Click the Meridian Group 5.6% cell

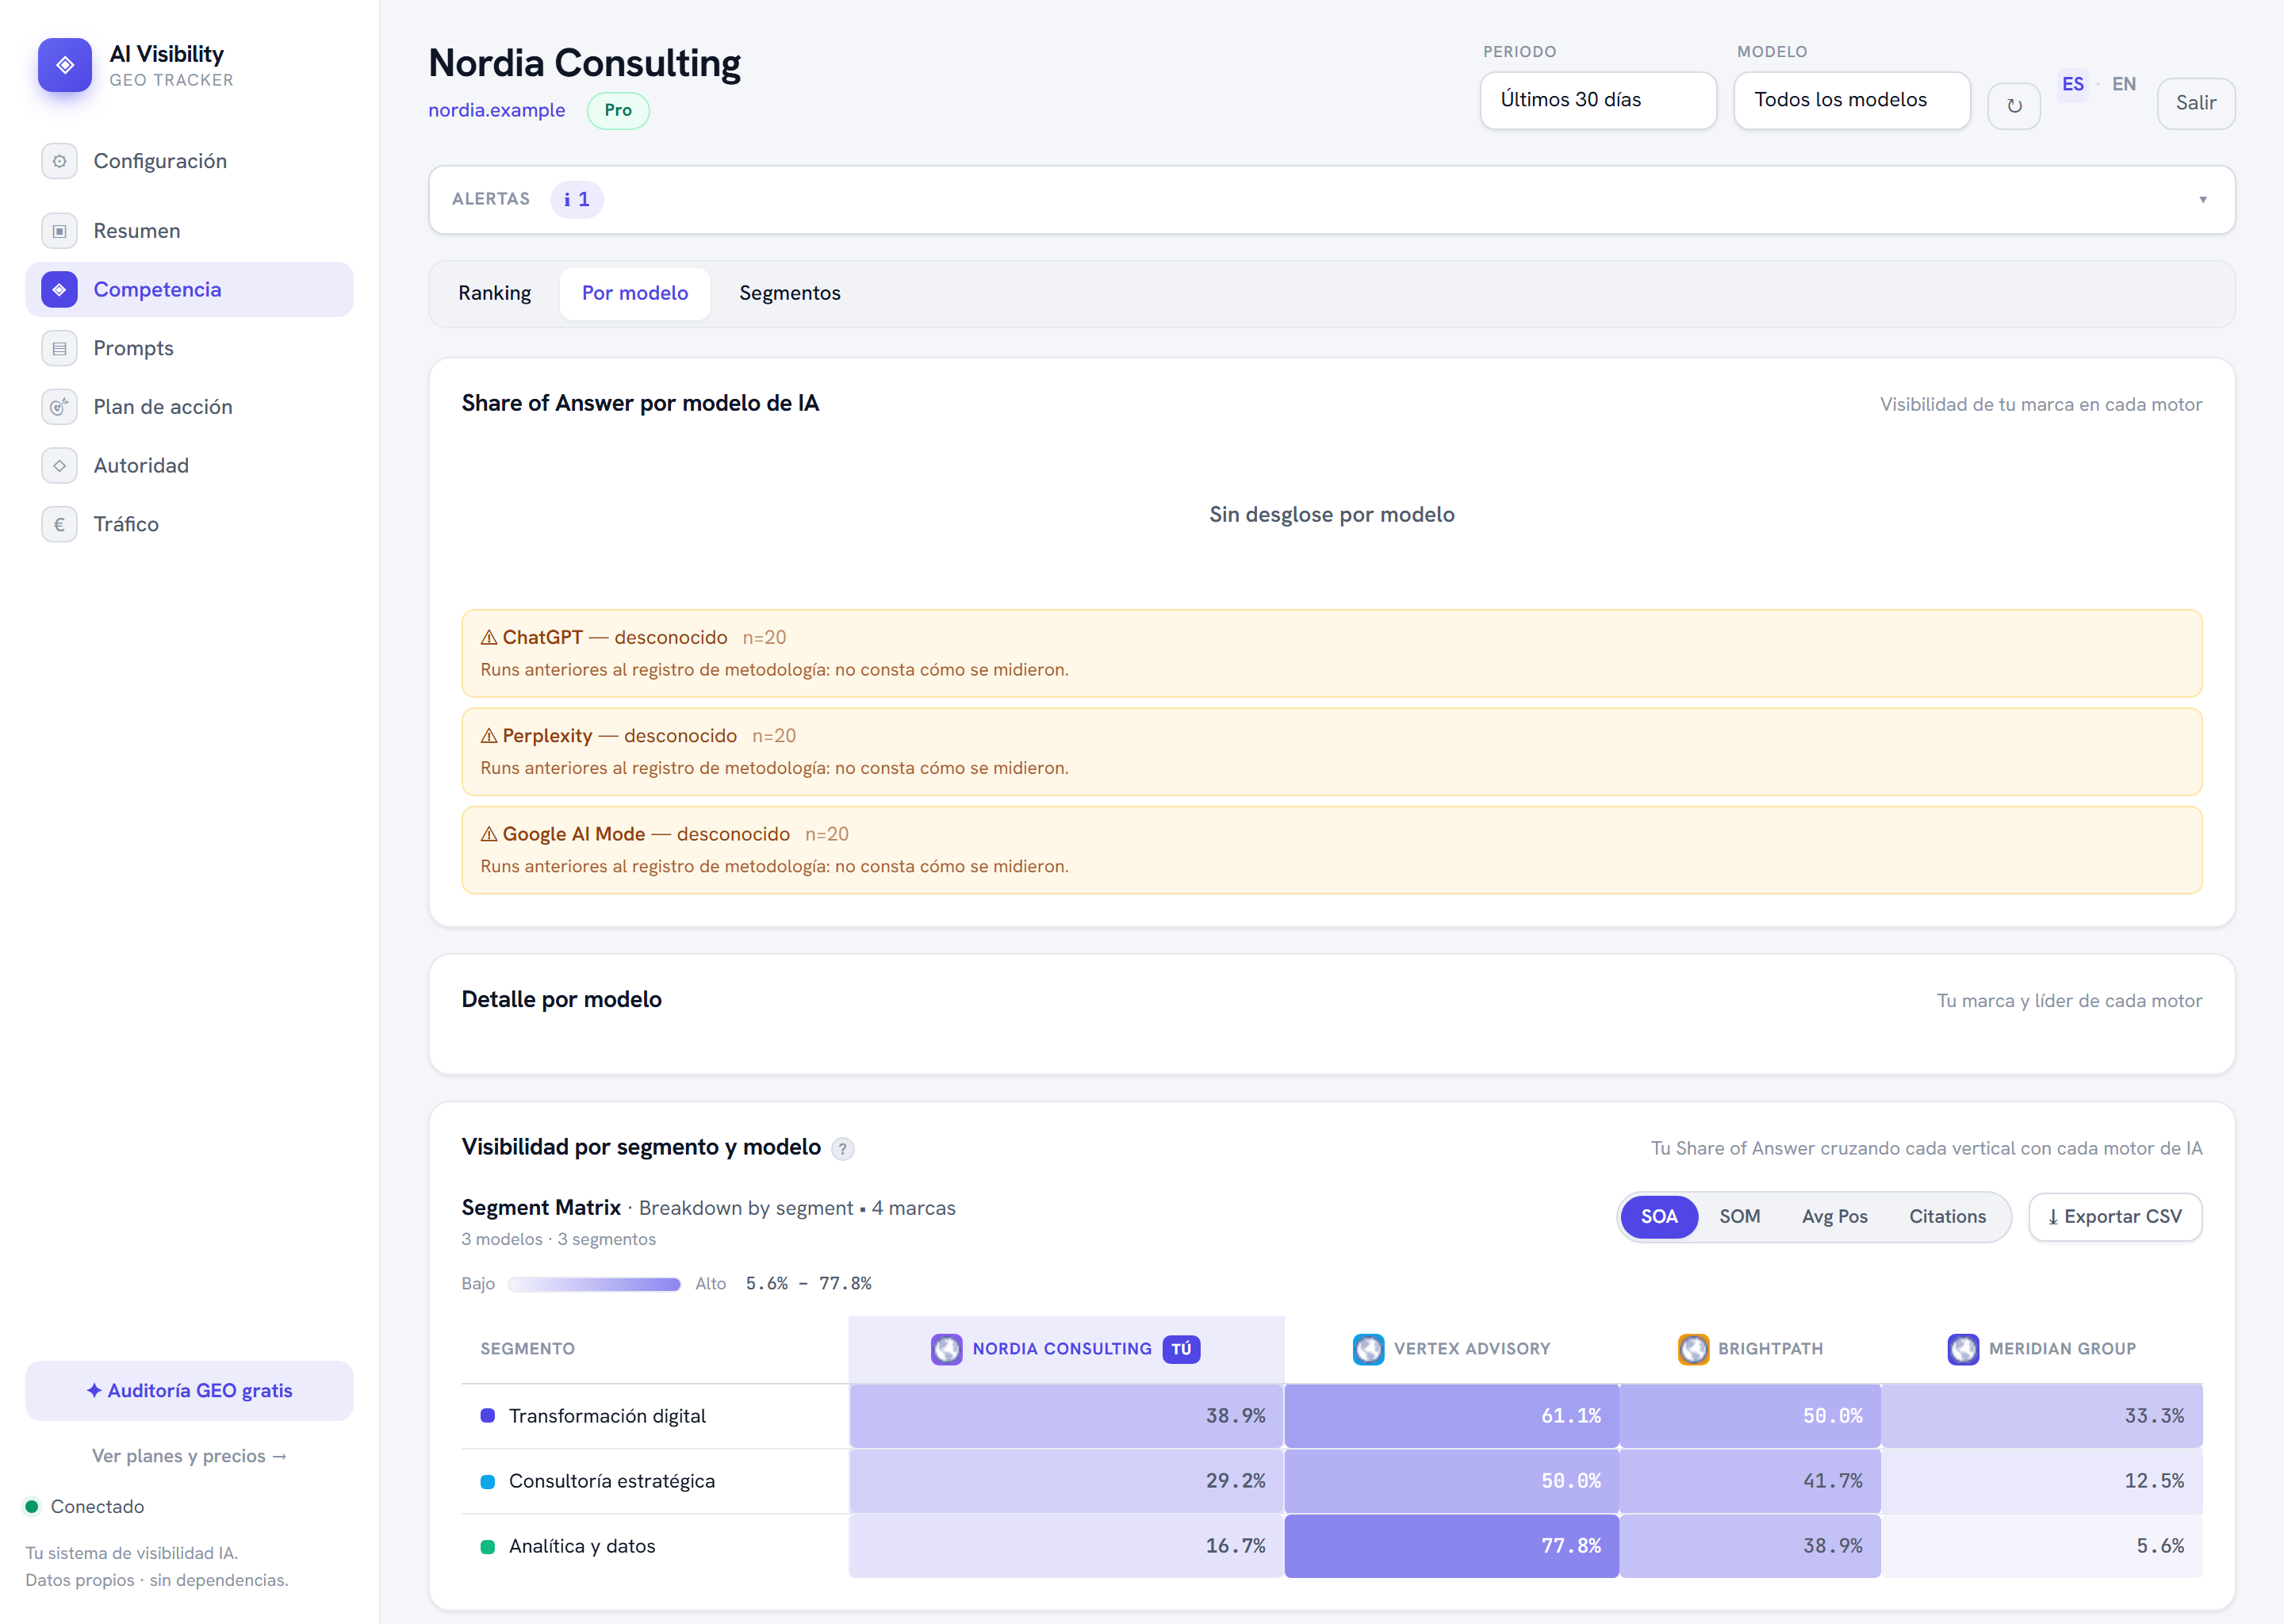2042,1547
